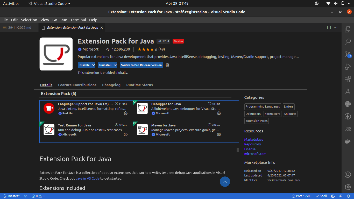Click the extension pack Manage gear icon
This screenshot has width=354, height=199.
pos(167,65)
